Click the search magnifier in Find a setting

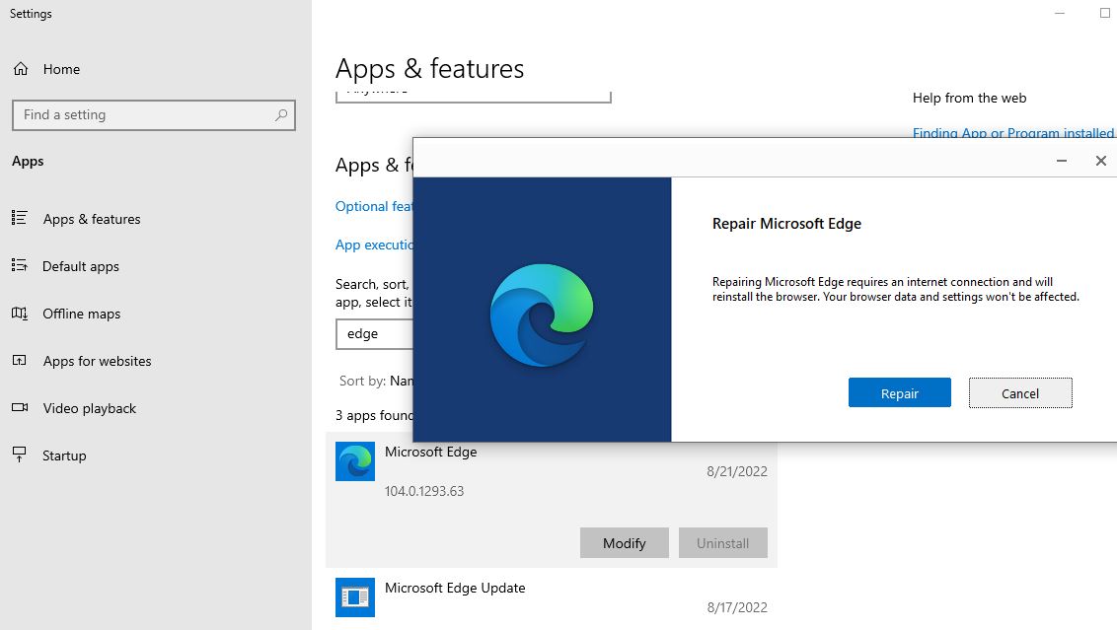[x=281, y=115]
